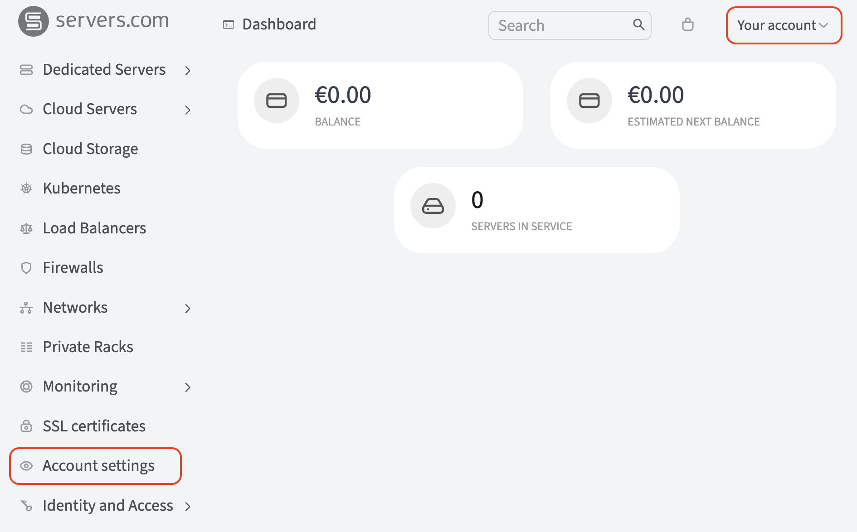857x532 pixels.
Task: Click the Dashboard terminal icon
Action: pyautogui.click(x=229, y=24)
